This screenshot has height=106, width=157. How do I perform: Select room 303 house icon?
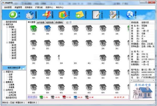(x=47, y=58)
